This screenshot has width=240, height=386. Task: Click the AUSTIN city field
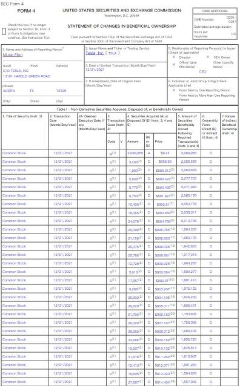click(9, 91)
